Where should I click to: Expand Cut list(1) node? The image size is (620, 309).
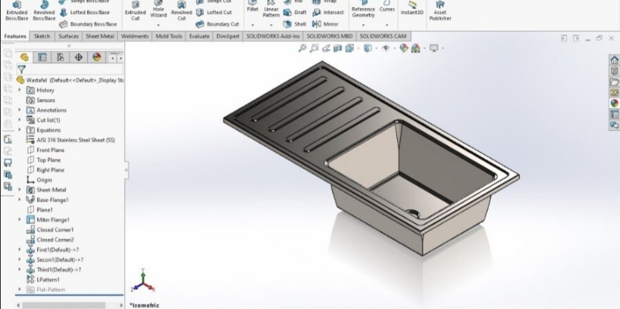pyautogui.click(x=19, y=120)
